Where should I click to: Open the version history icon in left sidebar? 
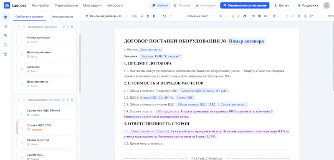click(5, 54)
